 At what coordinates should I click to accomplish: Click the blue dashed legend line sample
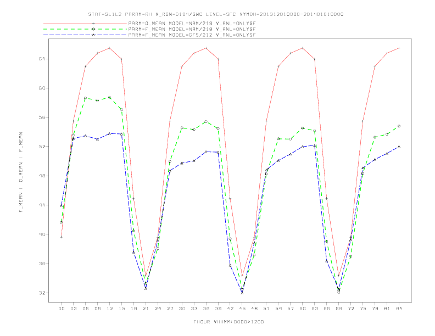pyautogui.click(x=85, y=35)
